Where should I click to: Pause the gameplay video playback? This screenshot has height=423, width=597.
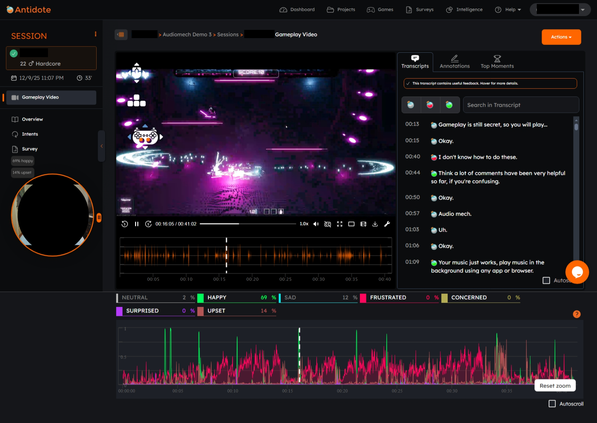(136, 224)
